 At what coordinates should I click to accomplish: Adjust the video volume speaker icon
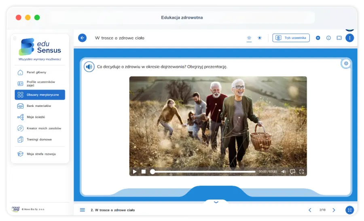pyautogui.click(x=284, y=171)
